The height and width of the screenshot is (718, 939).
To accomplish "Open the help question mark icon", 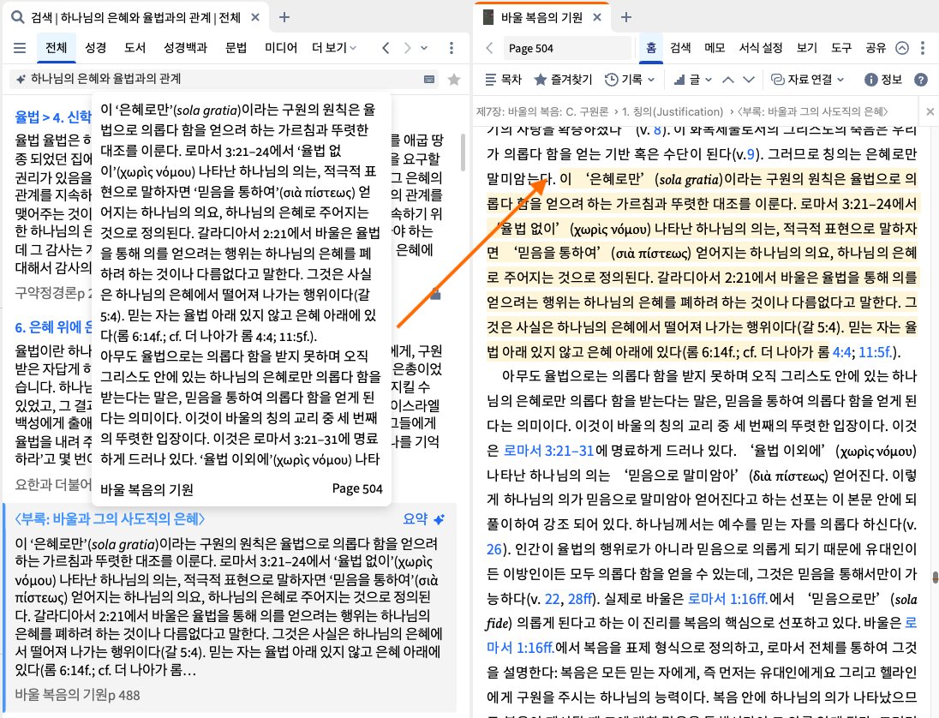I will (x=921, y=79).
